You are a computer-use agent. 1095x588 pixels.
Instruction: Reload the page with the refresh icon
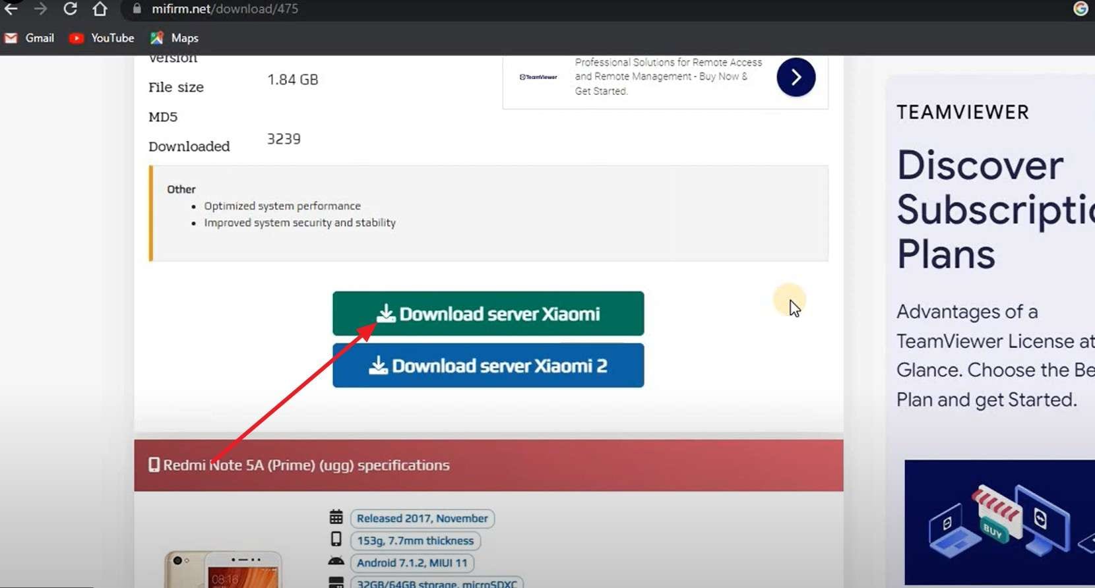click(x=70, y=9)
